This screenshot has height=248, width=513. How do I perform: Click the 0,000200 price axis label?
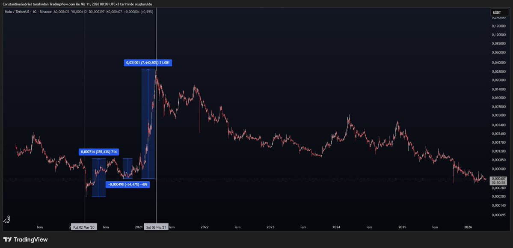(499, 197)
